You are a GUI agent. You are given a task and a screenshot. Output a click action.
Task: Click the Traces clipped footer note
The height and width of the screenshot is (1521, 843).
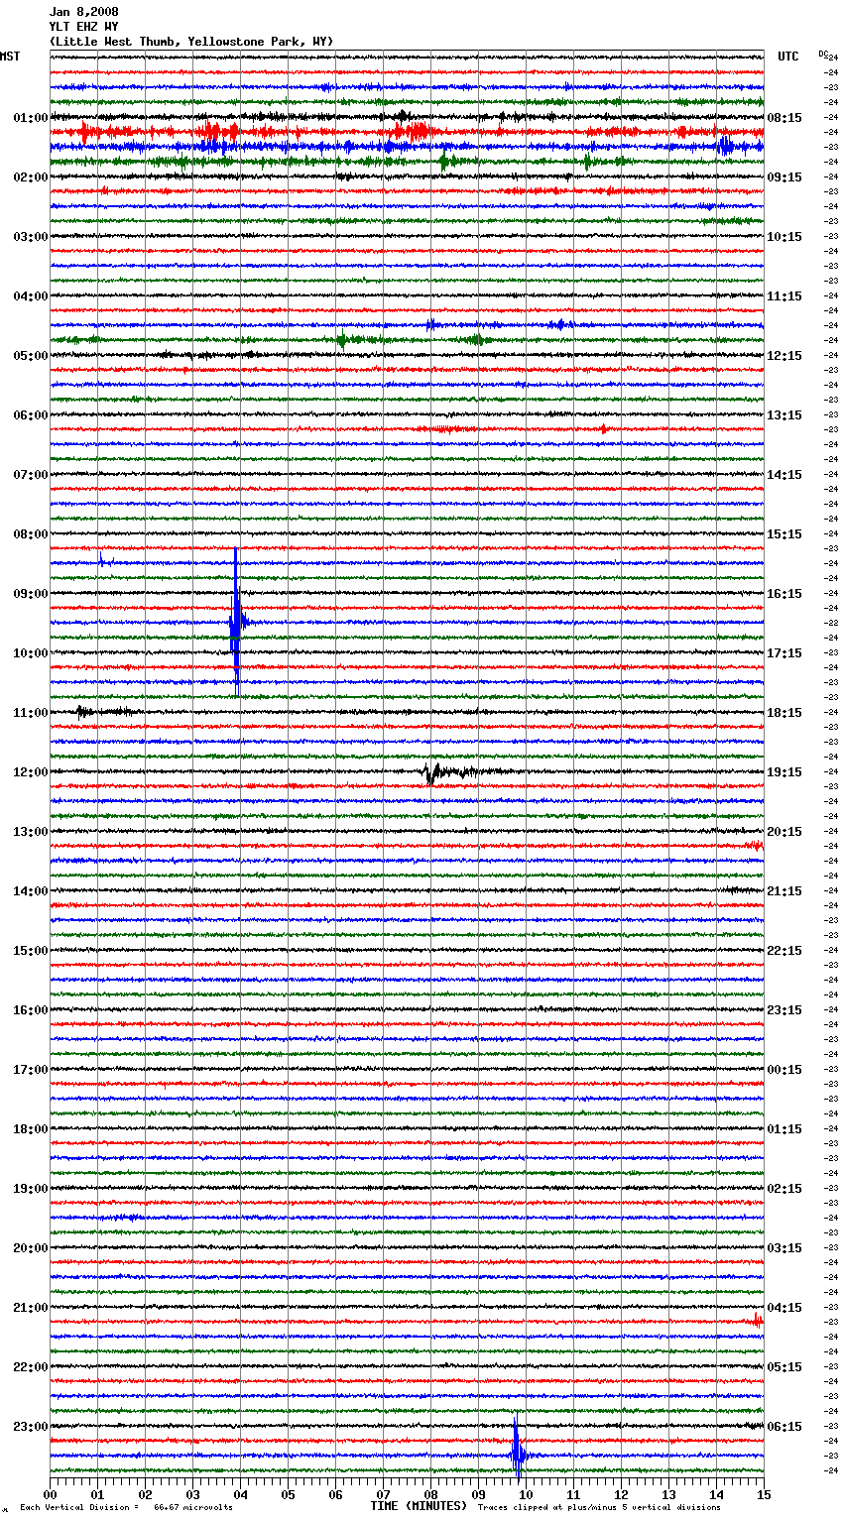(x=599, y=1507)
